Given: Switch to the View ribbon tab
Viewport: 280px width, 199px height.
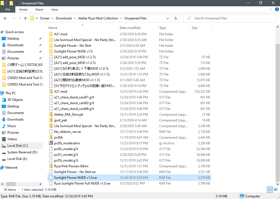Looking at the screenshot, I should [x=54, y=10].
